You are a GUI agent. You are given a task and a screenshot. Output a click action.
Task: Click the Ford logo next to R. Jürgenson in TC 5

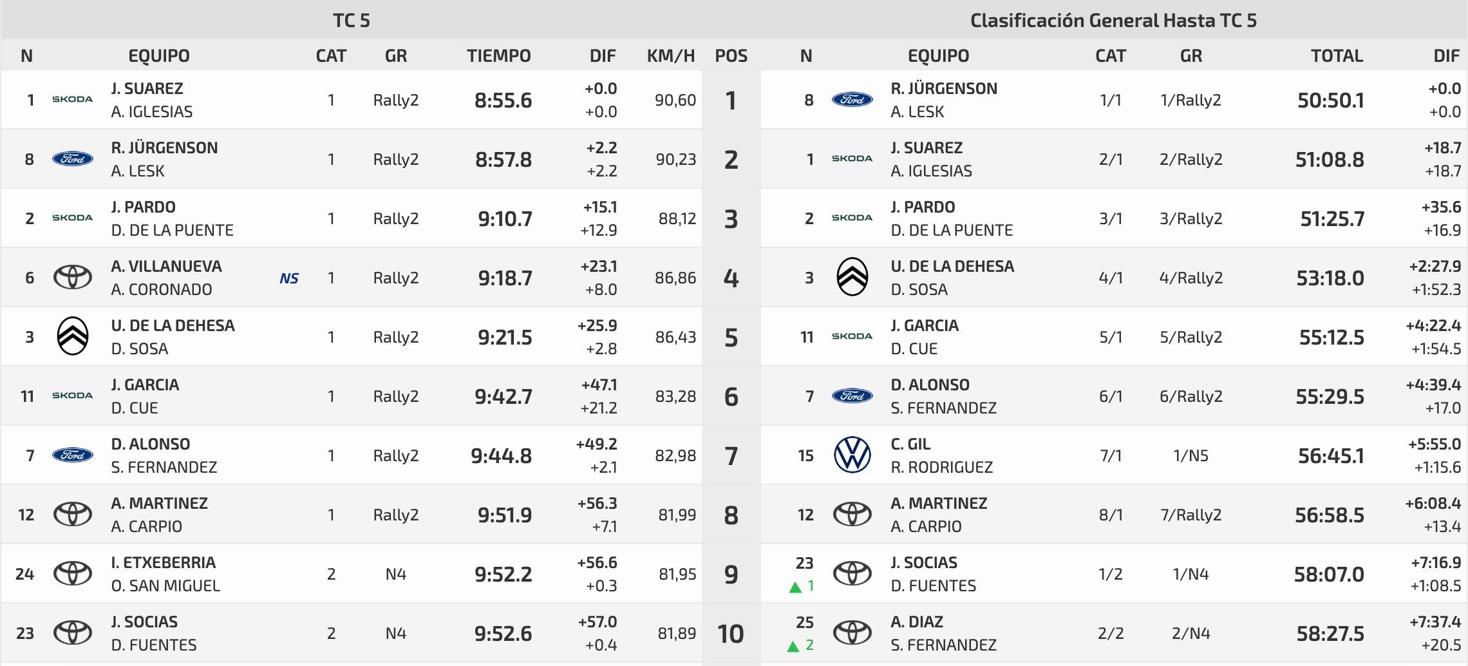tap(72, 158)
